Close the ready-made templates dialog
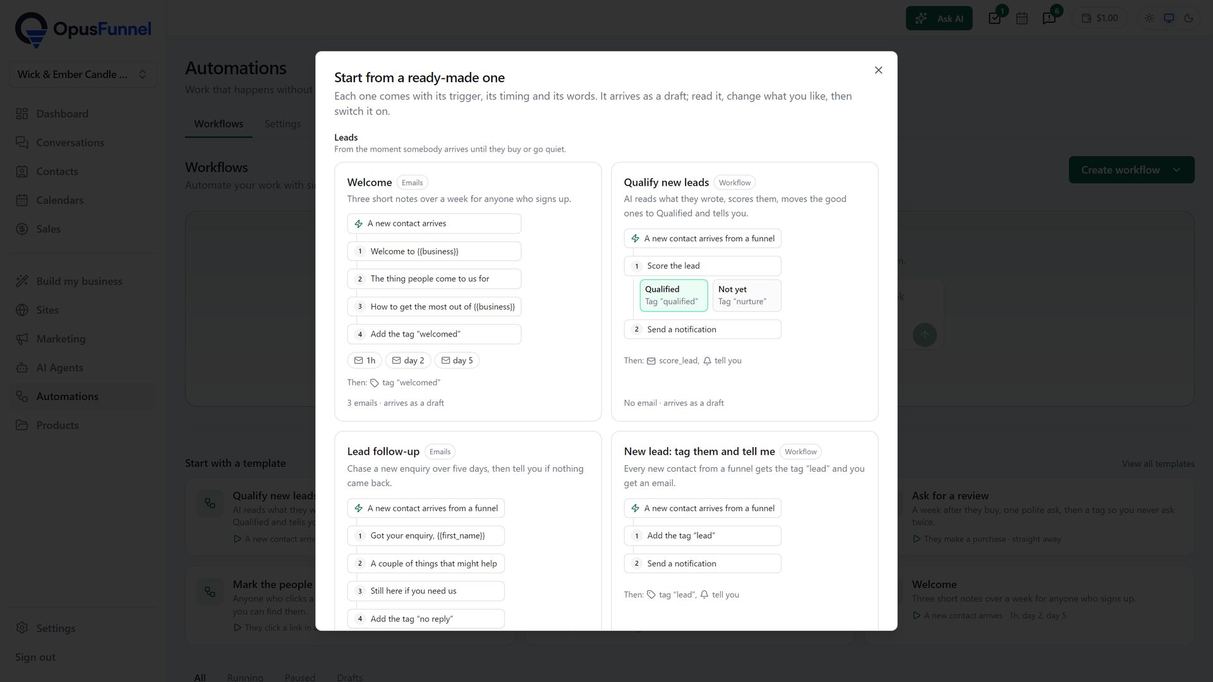Viewport: 1213px width, 682px height. tap(878, 70)
